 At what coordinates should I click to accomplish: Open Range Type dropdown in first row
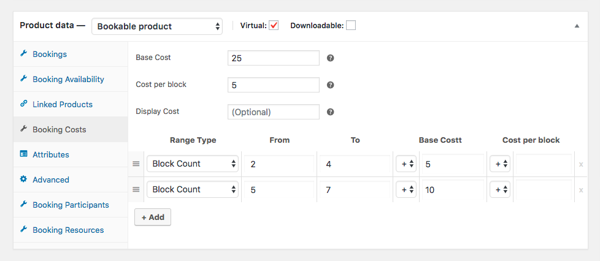[x=193, y=164]
